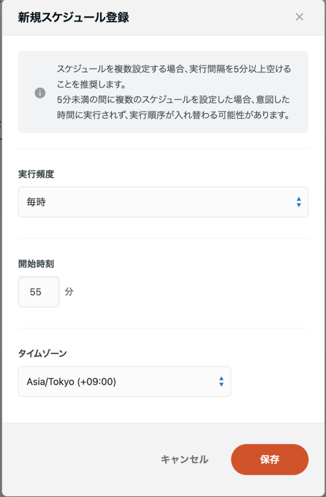Click the タイムゾーン dropdown's blue arrows

(221, 381)
